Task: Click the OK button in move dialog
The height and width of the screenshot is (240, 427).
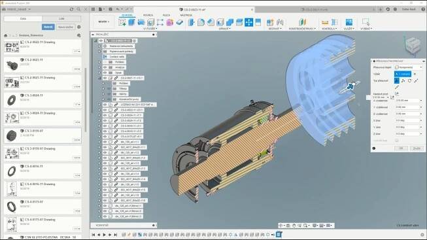Action: pyautogui.click(x=401, y=148)
